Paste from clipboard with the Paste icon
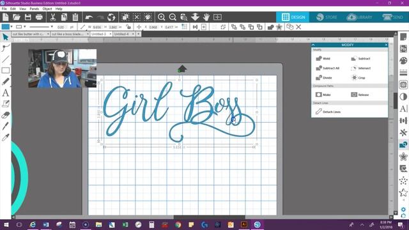The image size is (409, 230). 75,17
